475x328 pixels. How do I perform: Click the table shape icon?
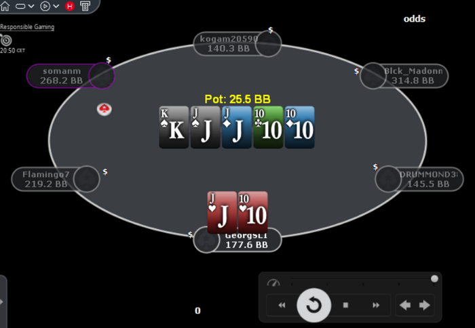click(20, 6)
